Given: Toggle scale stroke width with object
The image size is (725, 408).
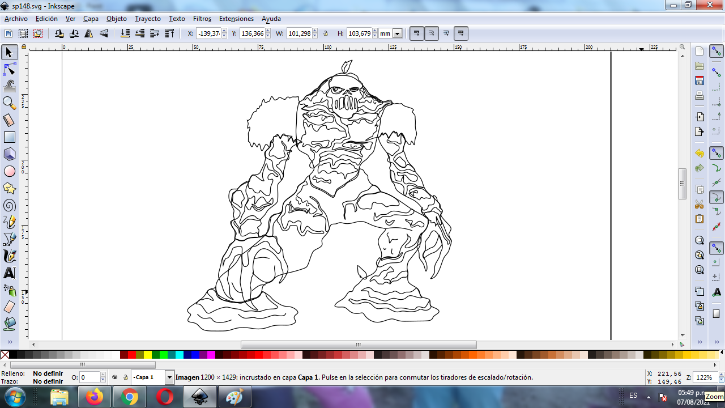Looking at the screenshot, I should point(417,33).
